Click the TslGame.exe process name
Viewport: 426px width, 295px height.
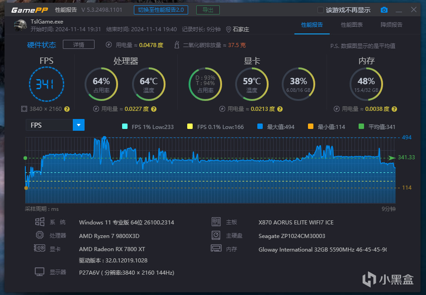click(47, 22)
